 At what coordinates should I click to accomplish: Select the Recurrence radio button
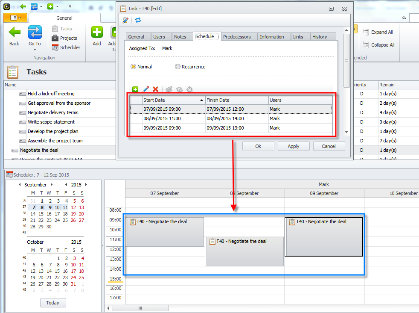[178, 67]
